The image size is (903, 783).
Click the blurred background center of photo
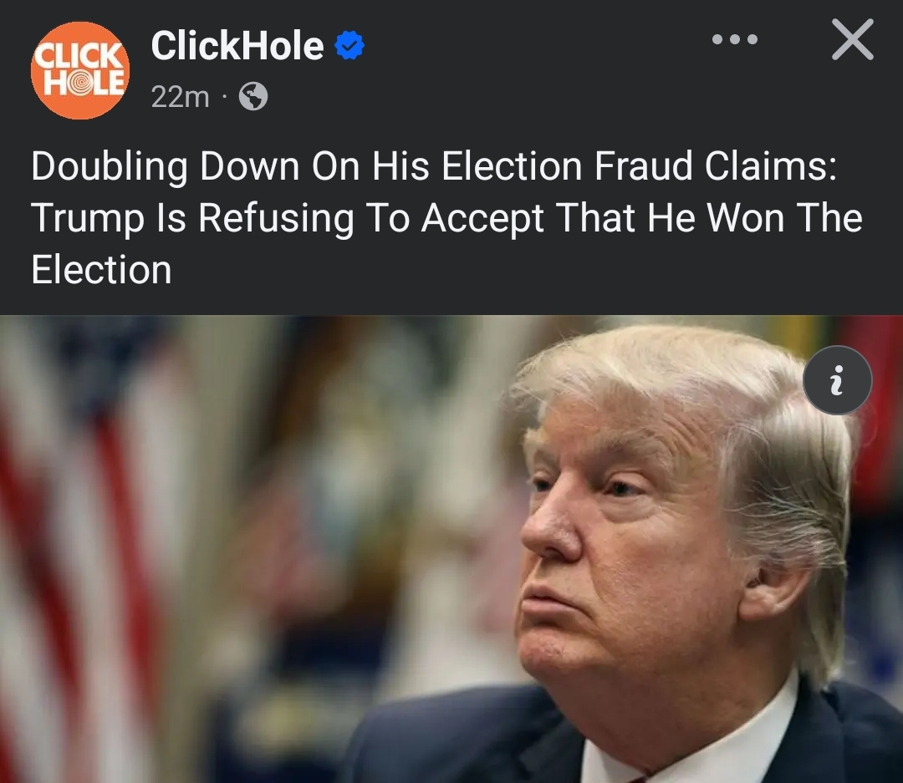click(x=345, y=518)
